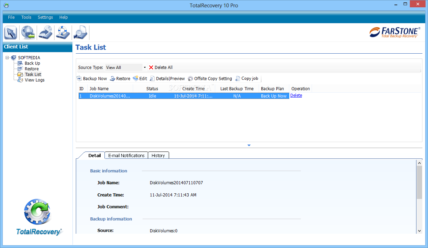Click the life preserver rescue toolbar icon
The image size is (428, 248).
coord(63,32)
